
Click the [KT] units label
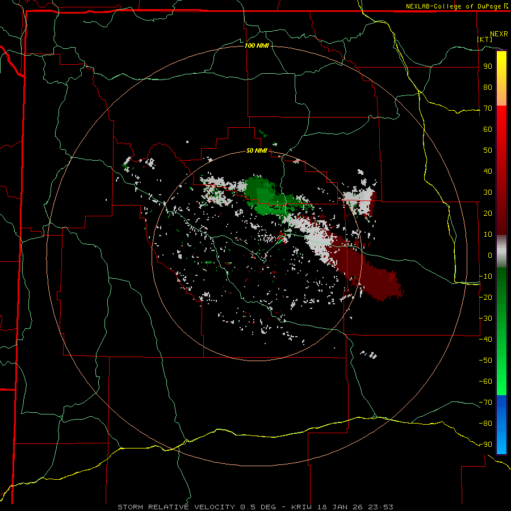click(485, 39)
